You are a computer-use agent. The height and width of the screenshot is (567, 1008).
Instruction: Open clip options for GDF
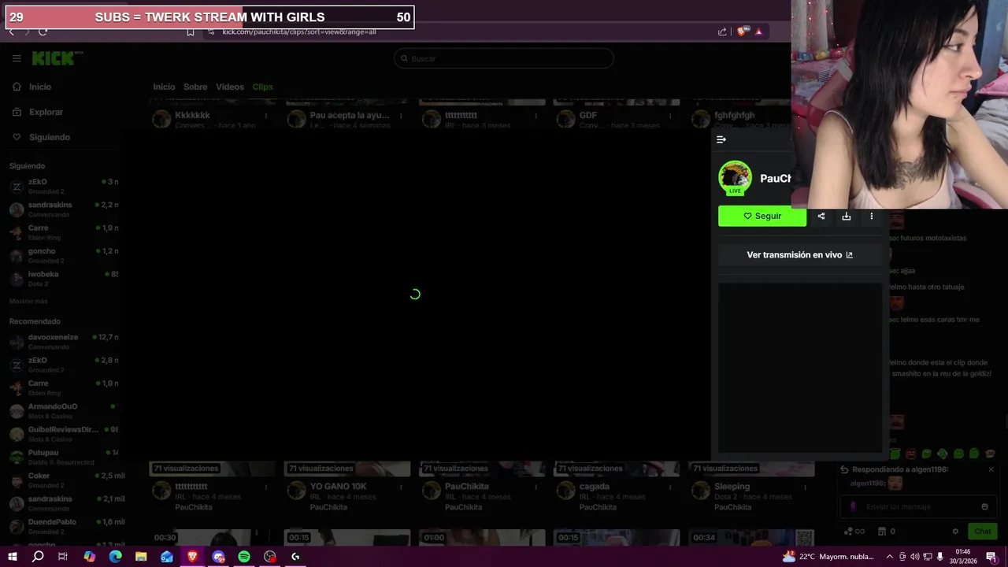tap(670, 116)
